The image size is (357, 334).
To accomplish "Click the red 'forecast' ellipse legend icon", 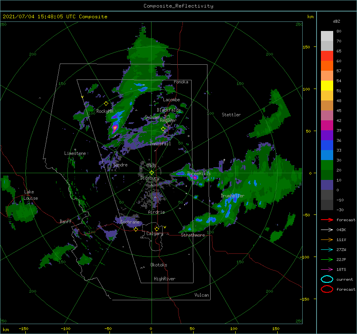I will [327, 289].
